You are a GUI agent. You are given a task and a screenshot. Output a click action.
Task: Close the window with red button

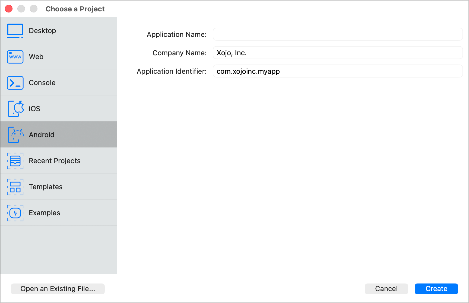click(9, 9)
